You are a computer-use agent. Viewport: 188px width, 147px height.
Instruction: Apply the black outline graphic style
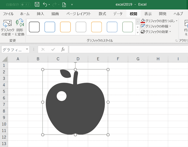(x=34, y=27)
